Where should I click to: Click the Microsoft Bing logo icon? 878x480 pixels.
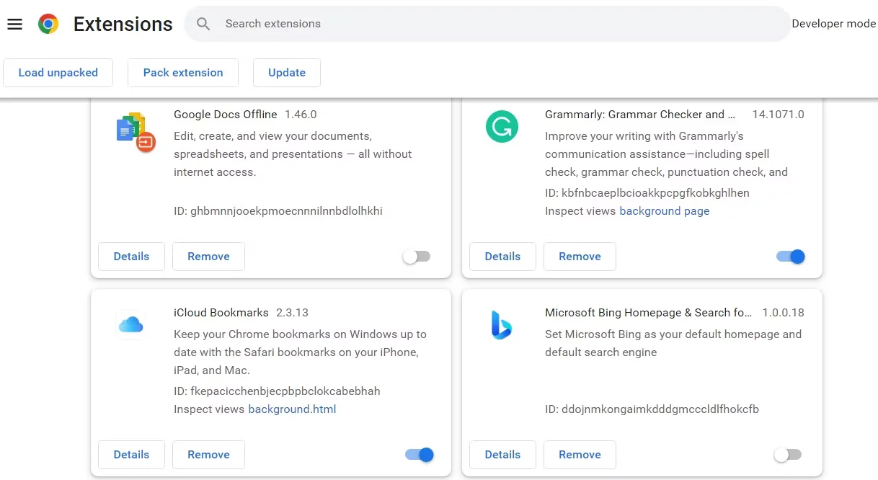coord(501,325)
